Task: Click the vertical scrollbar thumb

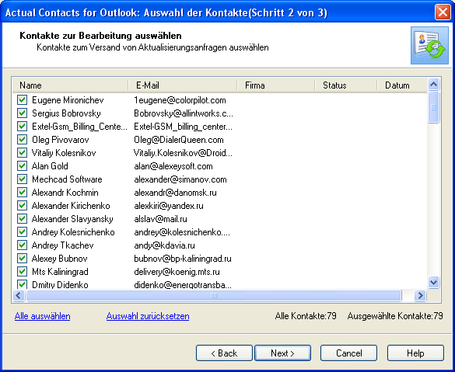Action: [433, 107]
